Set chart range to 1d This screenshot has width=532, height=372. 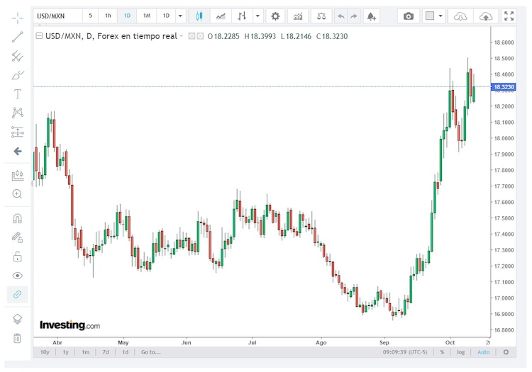pos(125,352)
